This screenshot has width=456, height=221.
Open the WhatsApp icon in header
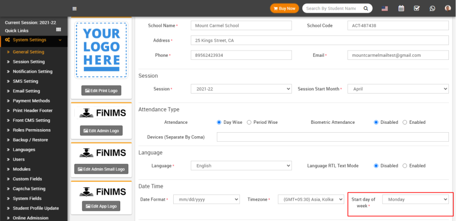click(432, 8)
